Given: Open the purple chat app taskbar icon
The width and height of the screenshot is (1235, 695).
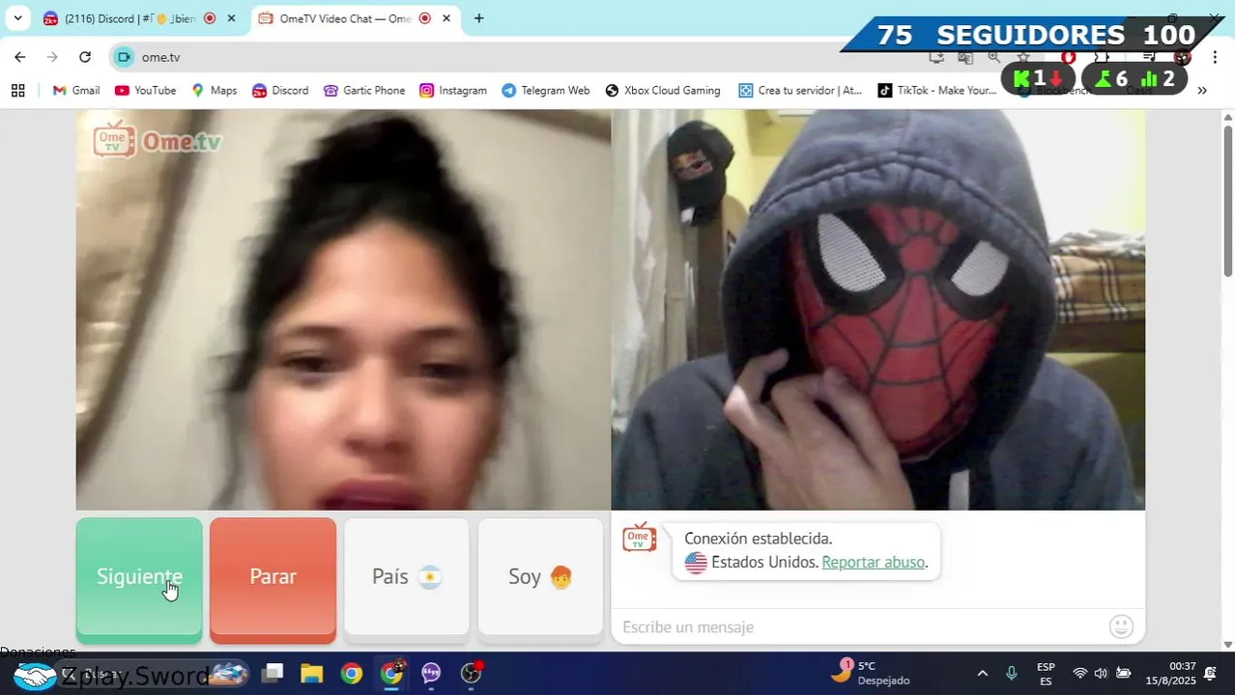Looking at the screenshot, I should [x=431, y=673].
